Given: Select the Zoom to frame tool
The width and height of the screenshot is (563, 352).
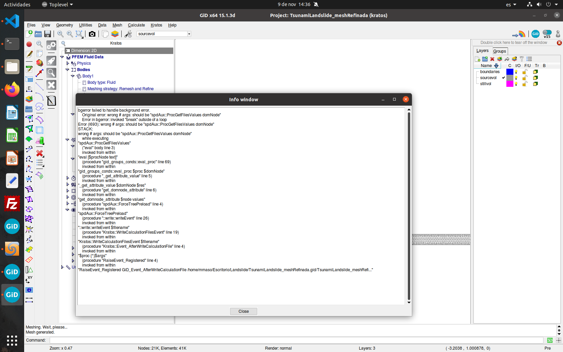Looking at the screenshot, I should (x=79, y=34).
